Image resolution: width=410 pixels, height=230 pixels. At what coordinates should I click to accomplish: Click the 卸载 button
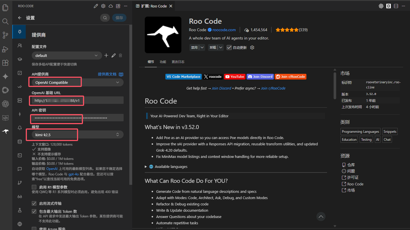(213, 47)
